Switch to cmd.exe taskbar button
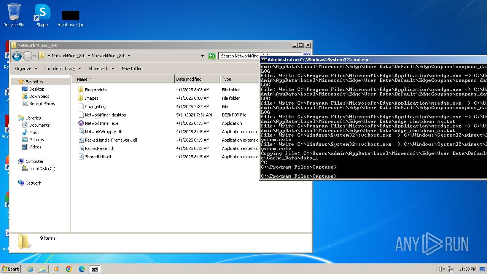487x274 pixels. pos(94,269)
